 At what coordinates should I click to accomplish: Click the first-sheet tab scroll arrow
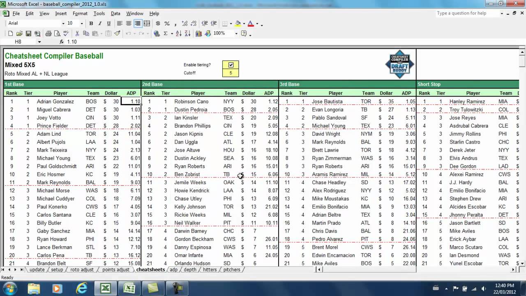(x=4, y=270)
